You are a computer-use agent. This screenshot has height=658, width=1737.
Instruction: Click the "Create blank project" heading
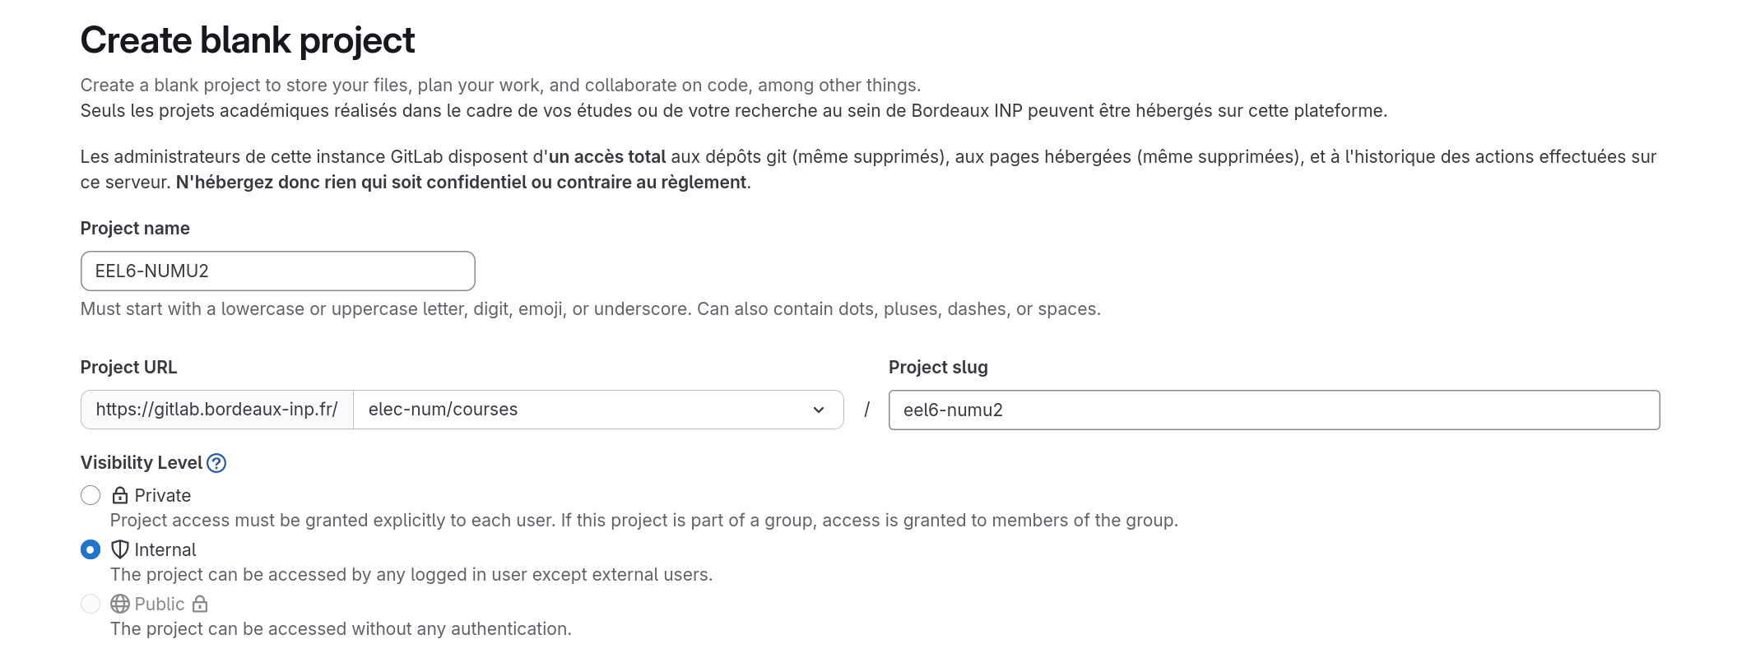pyautogui.click(x=248, y=40)
